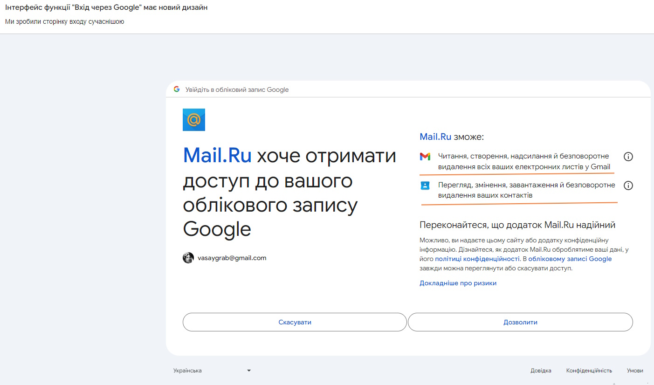Open info details for the Gmail permission

click(x=628, y=157)
